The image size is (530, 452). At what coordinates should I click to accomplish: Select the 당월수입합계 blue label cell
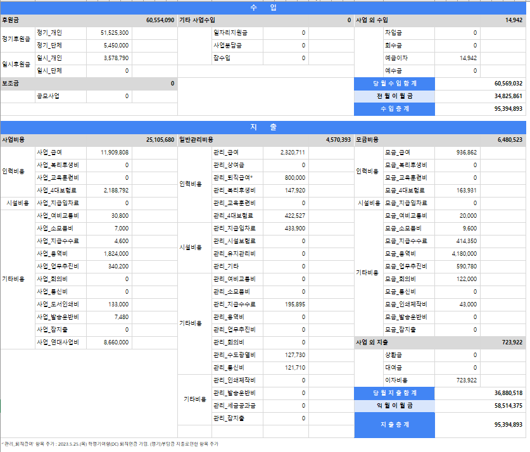[x=394, y=84]
